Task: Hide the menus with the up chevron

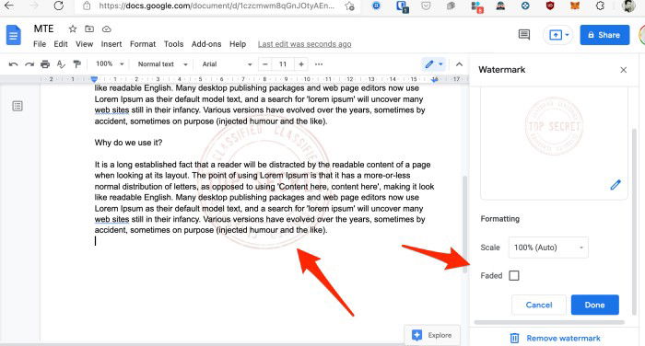Action: (x=459, y=64)
